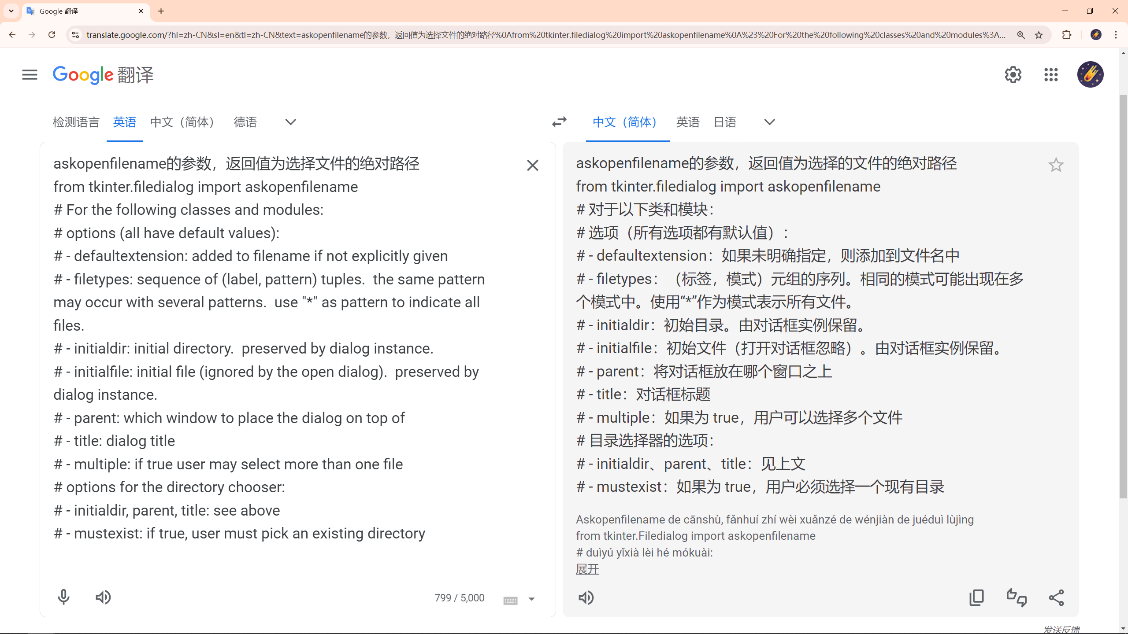Open the settings gear icon

(1013, 75)
